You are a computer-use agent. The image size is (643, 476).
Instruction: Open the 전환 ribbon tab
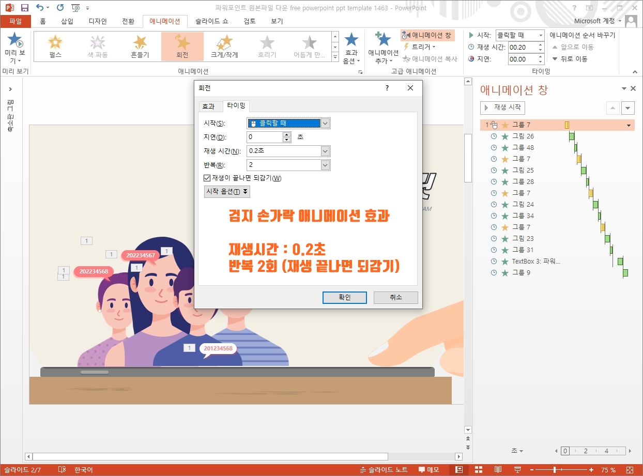[x=128, y=21]
